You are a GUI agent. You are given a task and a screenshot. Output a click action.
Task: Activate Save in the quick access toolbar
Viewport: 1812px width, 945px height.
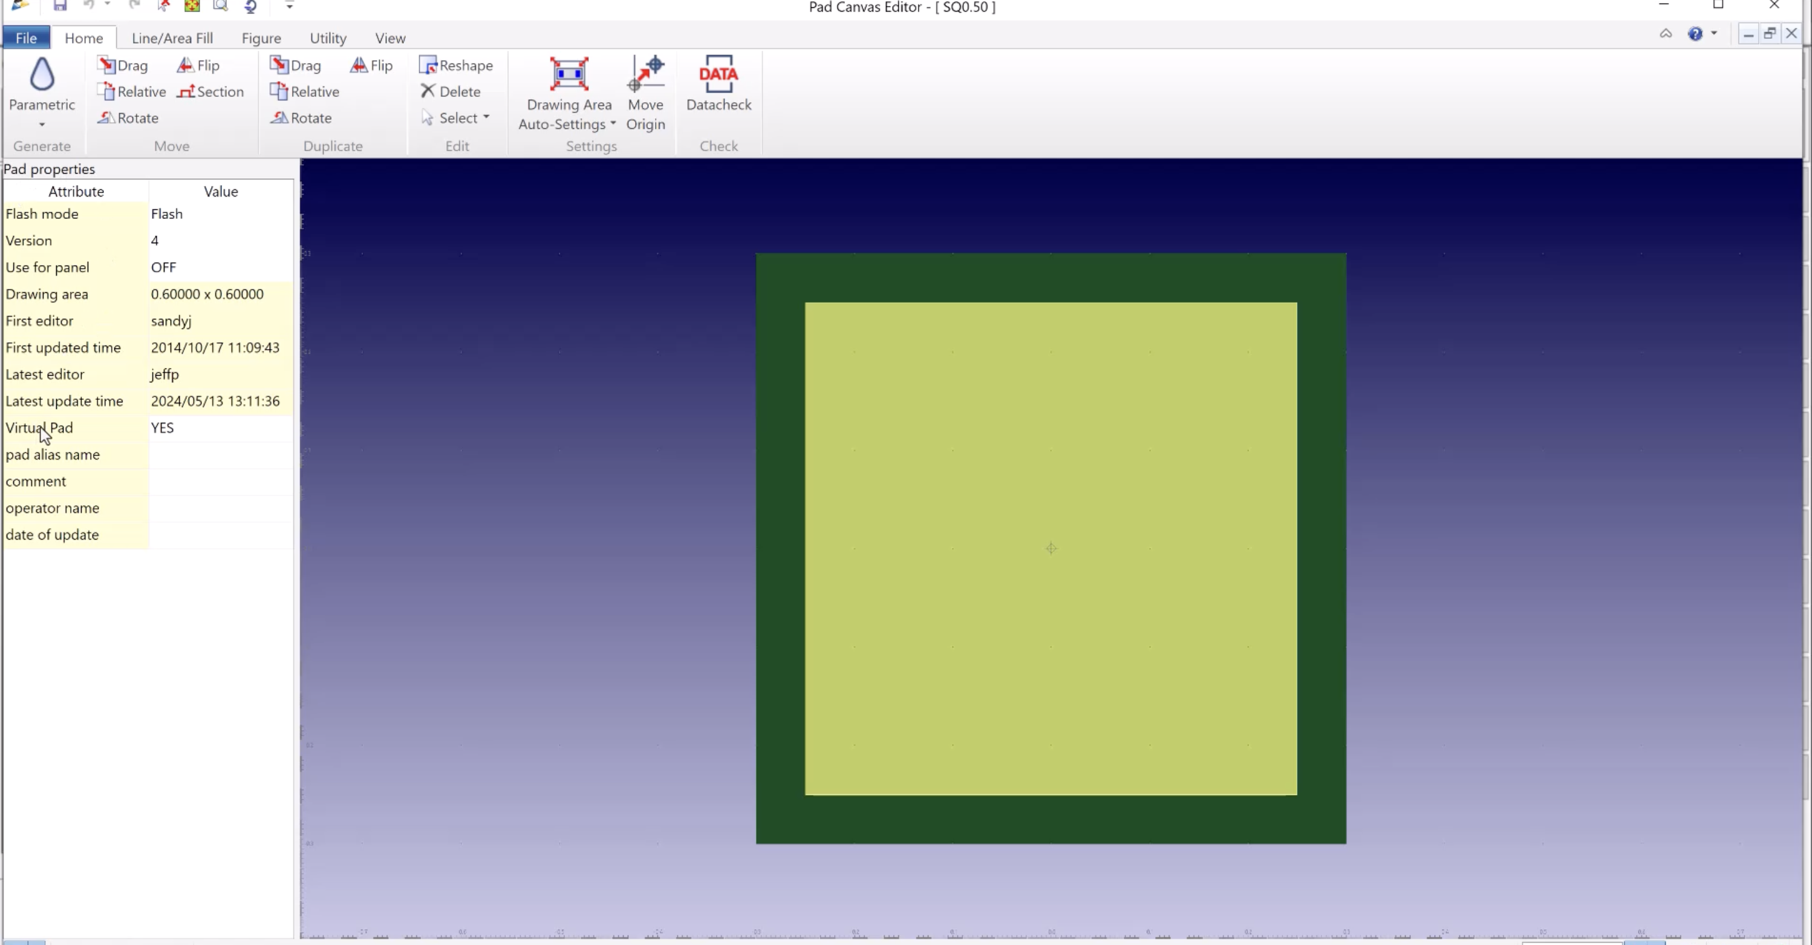60,5
